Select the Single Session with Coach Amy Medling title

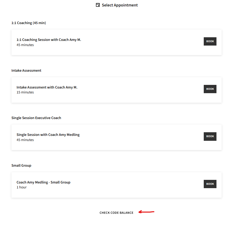coord(48,135)
